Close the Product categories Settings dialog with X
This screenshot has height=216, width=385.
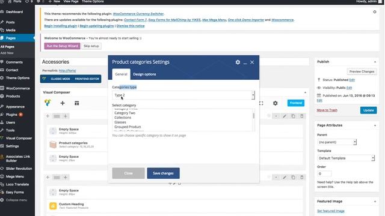(252, 62)
